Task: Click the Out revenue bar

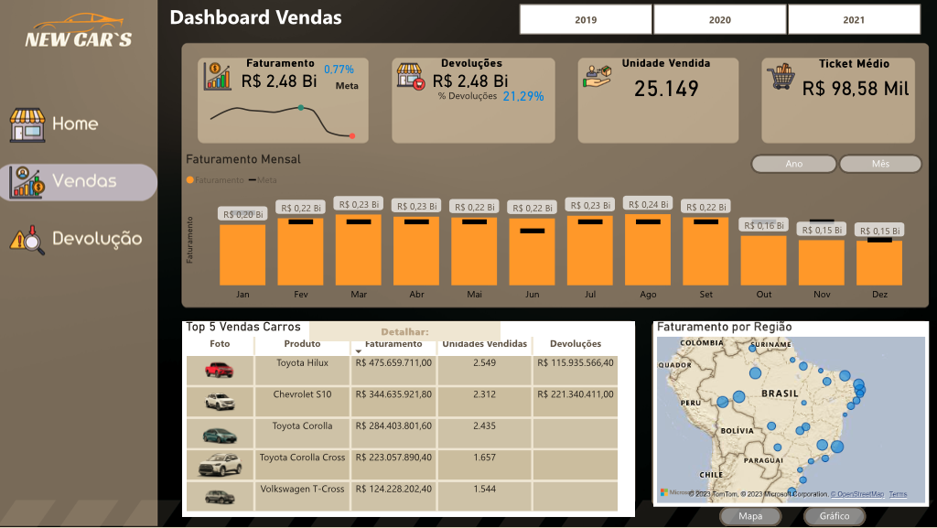Action: pos(764,261)
